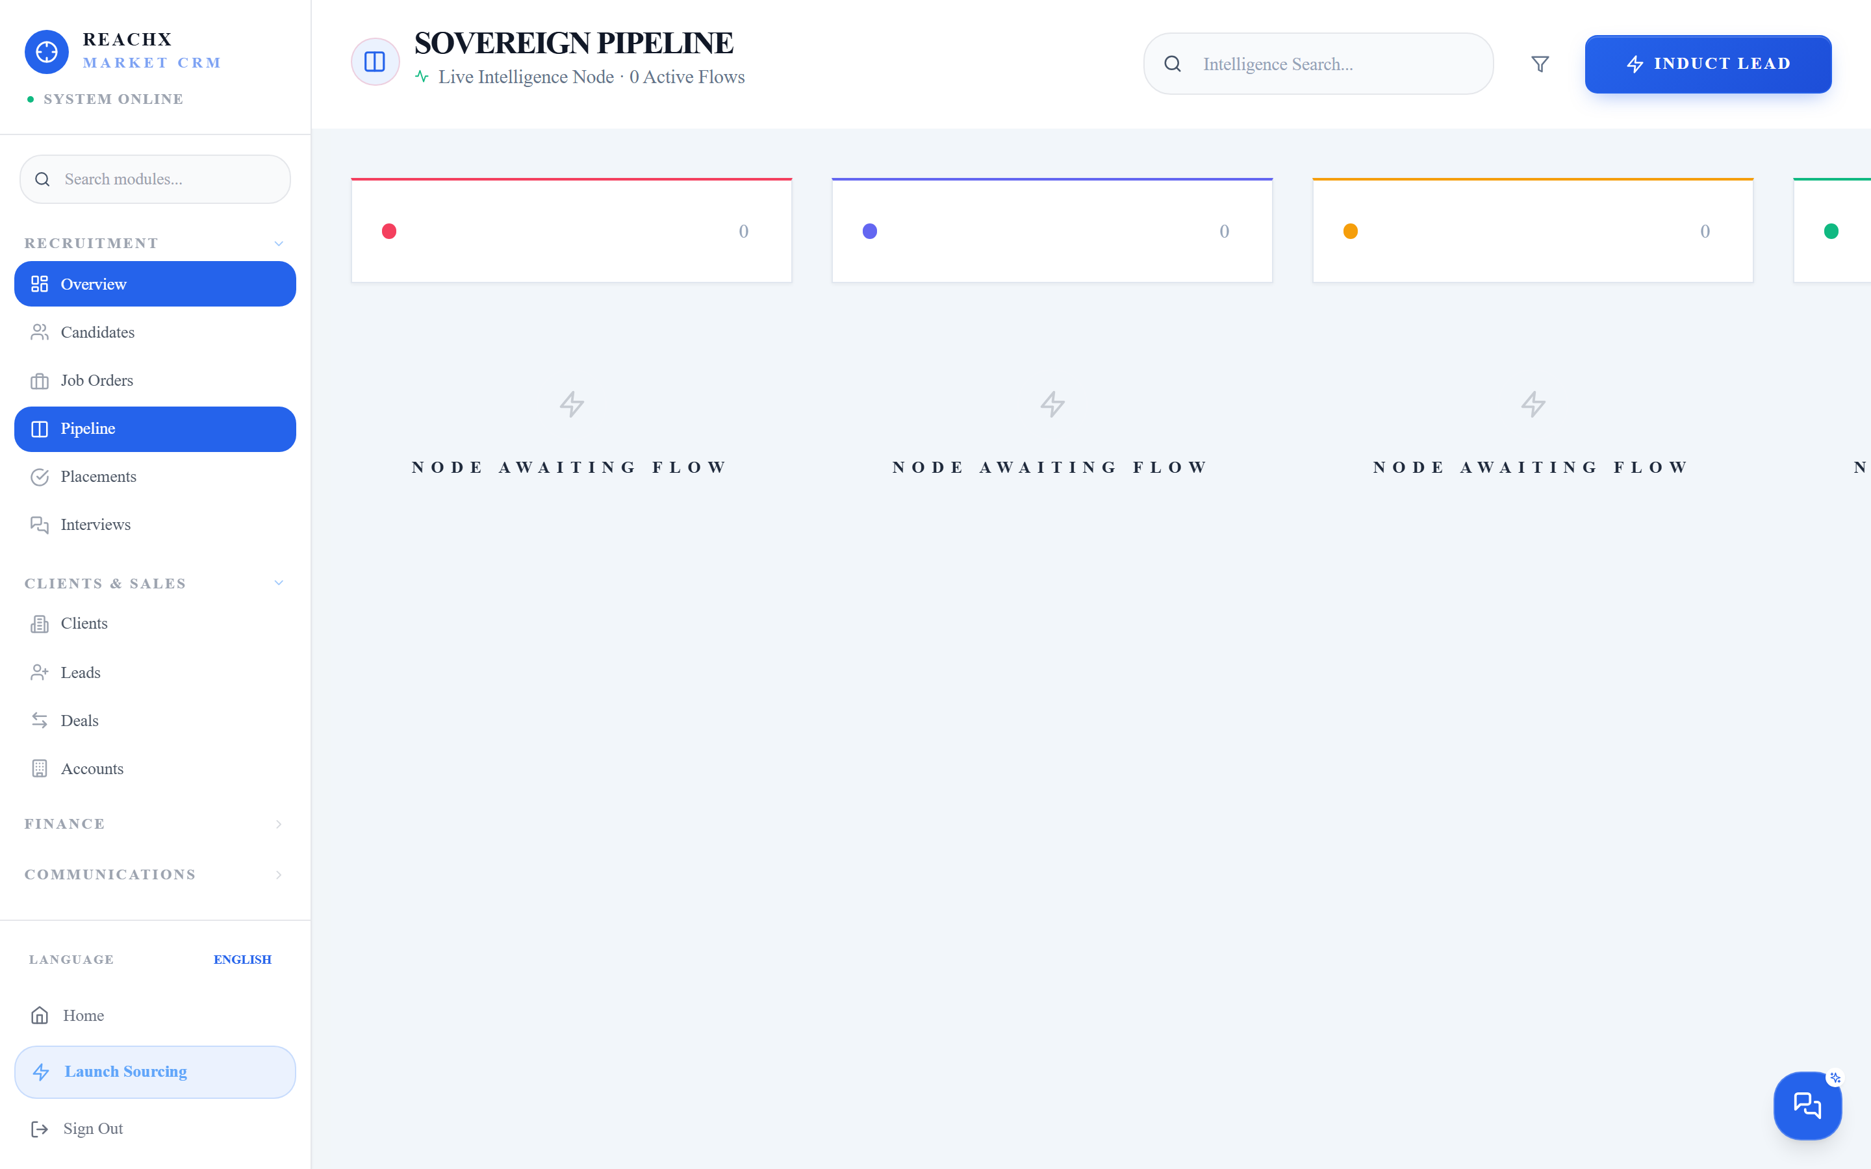
Task: Collapse the Clients & Sales chevron
Action: point(279,583)
